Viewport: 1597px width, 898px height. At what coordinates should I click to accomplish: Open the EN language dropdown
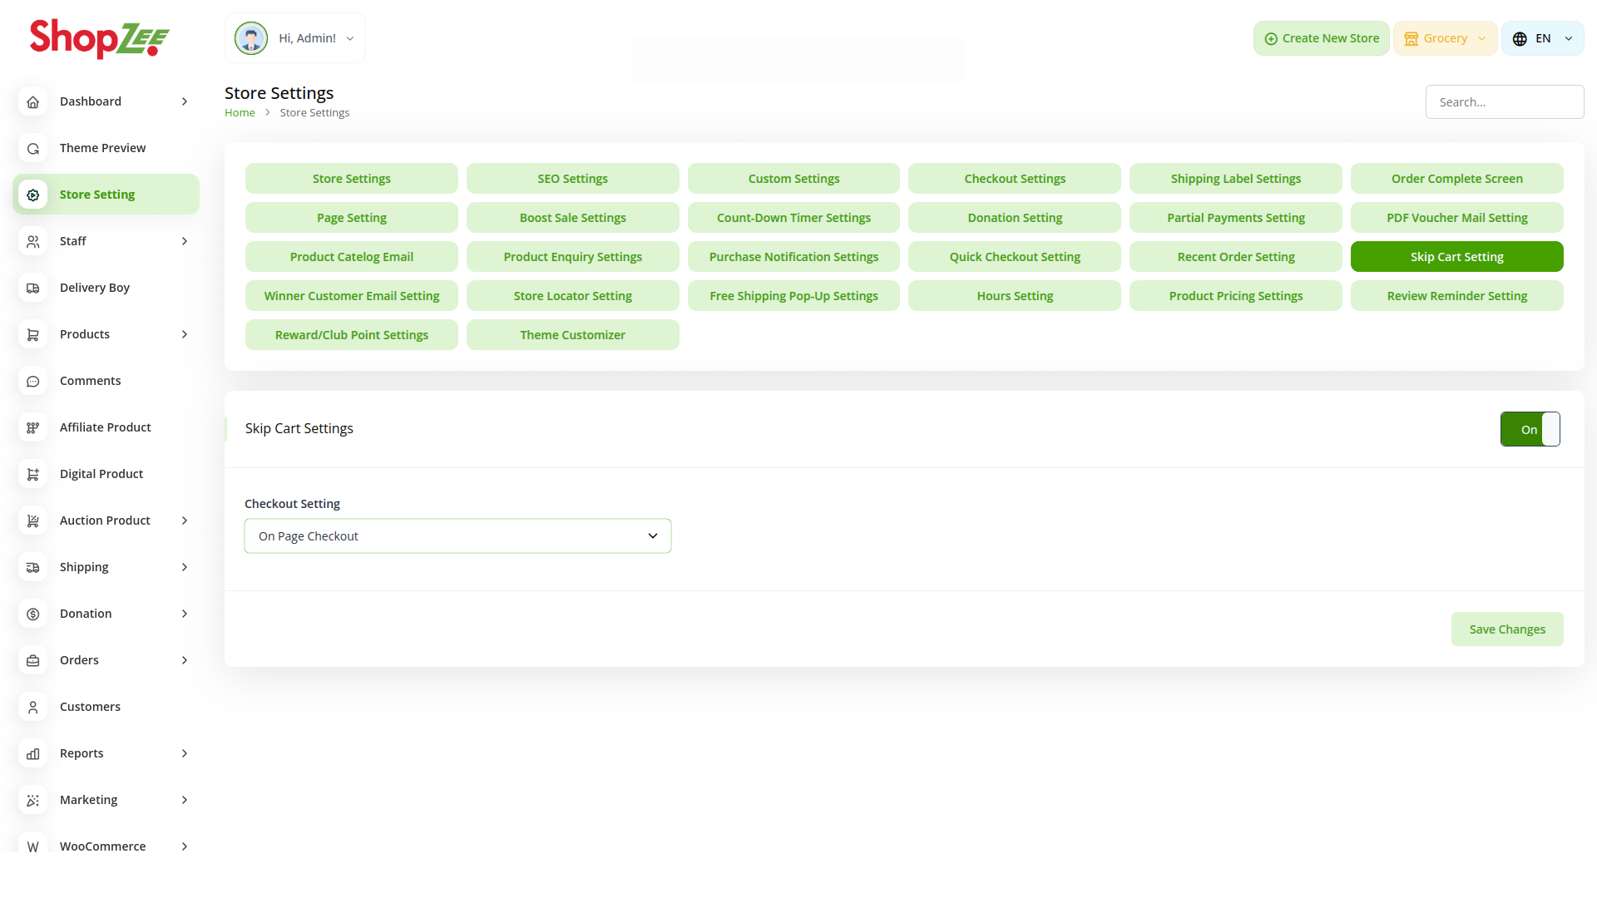tap(1542, 38)
